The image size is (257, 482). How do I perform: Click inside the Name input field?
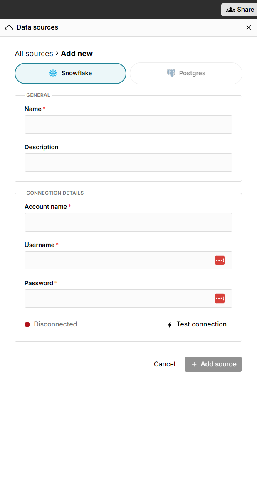[x=128, y=124]
